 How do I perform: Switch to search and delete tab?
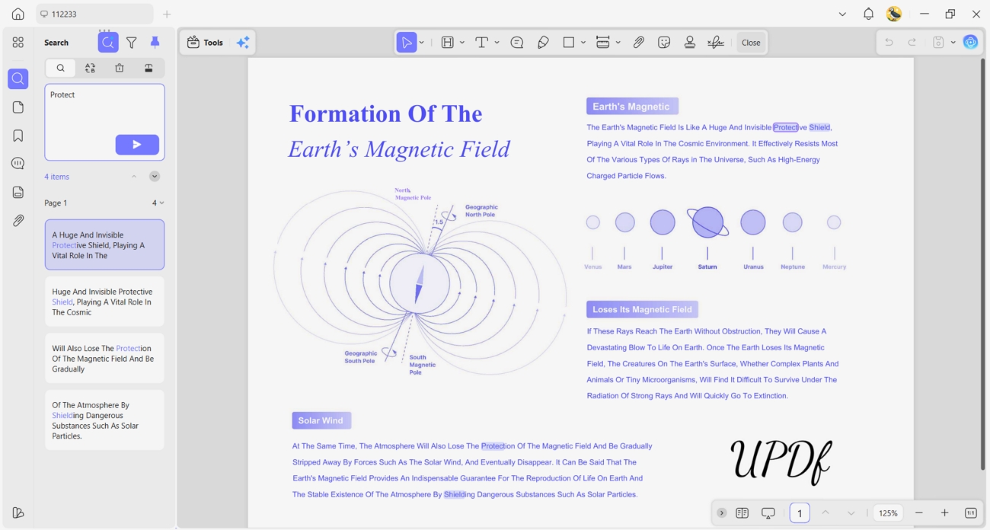(120, 68)
